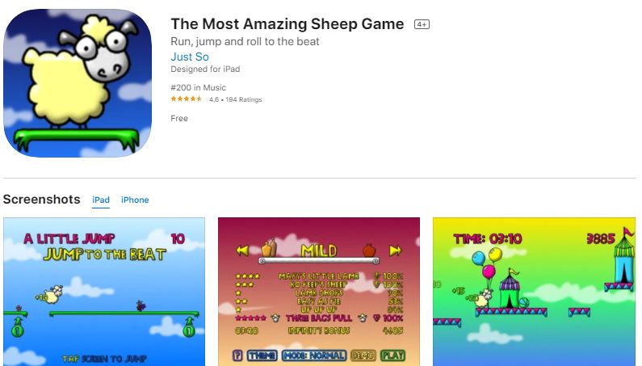Open the MILD level menu screenshot
642x366 pixels.
[x=319, y=292]
